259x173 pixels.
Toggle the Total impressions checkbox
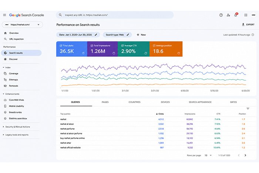point(92,46)
